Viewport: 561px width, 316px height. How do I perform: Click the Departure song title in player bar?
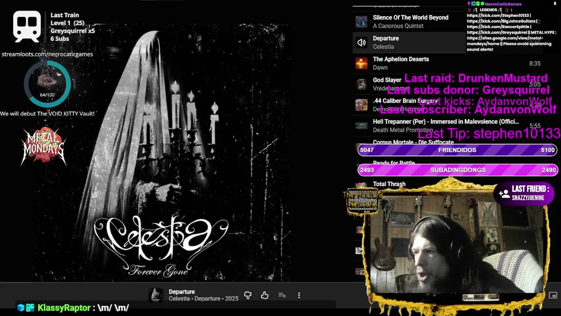pos(182,291)
